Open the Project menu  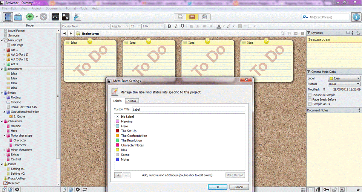[36, 8]
